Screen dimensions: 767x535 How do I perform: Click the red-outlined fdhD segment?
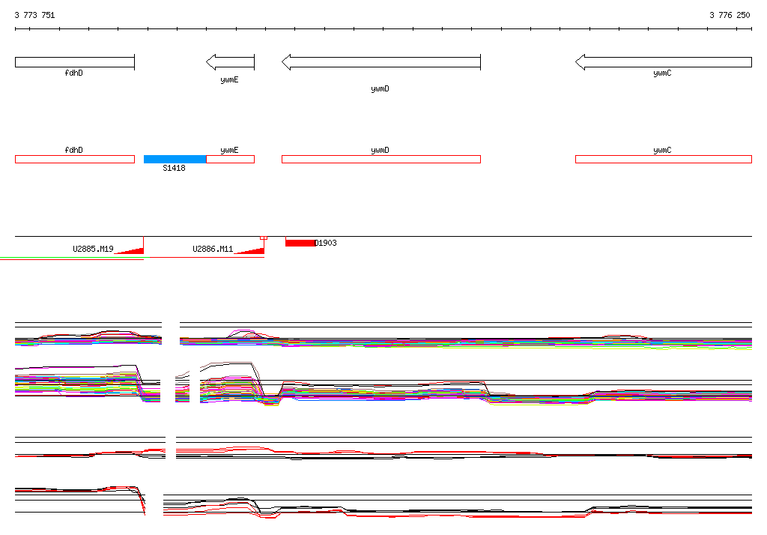click(x=75, y=159)
